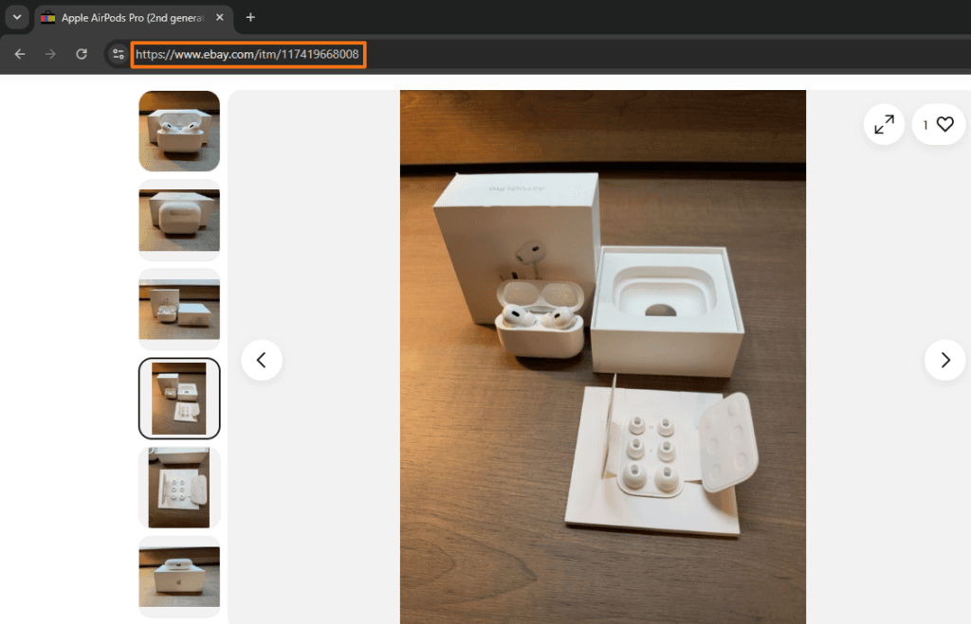Select the highlighted fourth thumbnail
The height and width of the screenshot is (624, 971).
[179, 399]
